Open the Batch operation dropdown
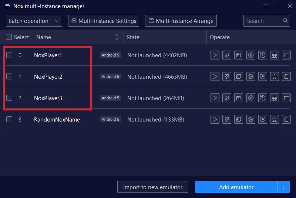This screenshot has height=198, width=296. coord(34,21)
